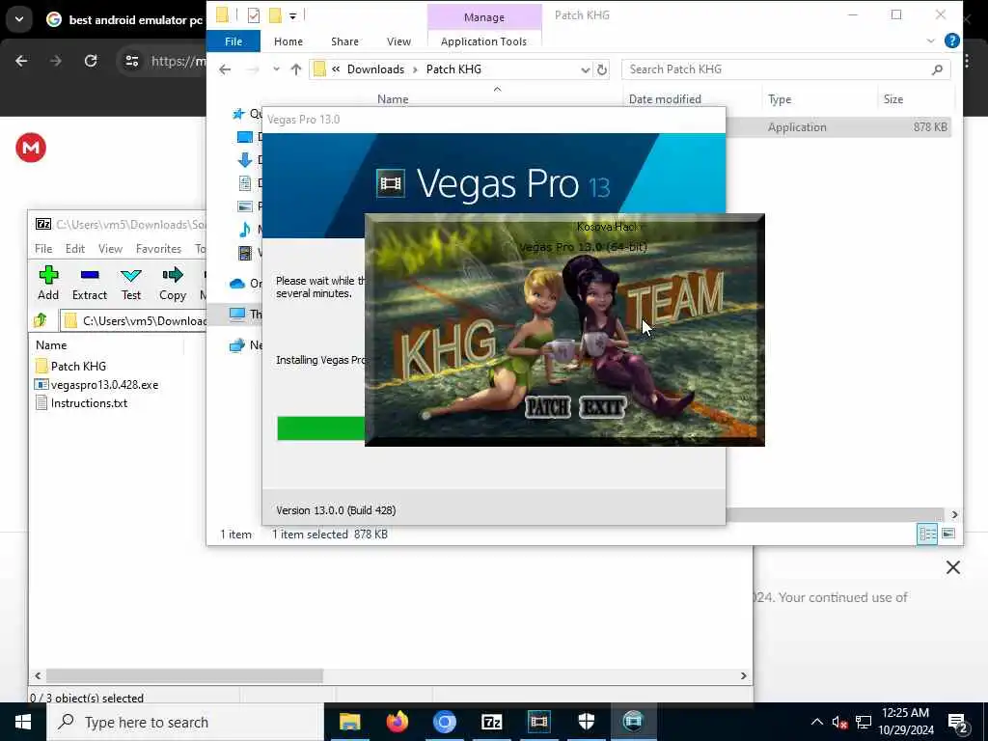
Task: Open the Favorites menu in 7-Zip
Action: click(x=159, y=249)
